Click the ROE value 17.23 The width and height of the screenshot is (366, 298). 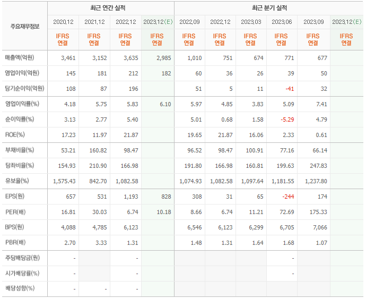coord(68,135)
